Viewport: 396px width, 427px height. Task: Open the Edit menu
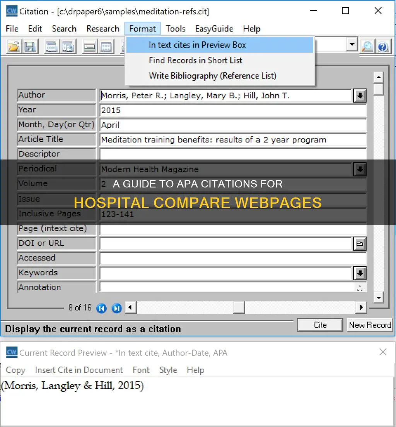[35, 29]
